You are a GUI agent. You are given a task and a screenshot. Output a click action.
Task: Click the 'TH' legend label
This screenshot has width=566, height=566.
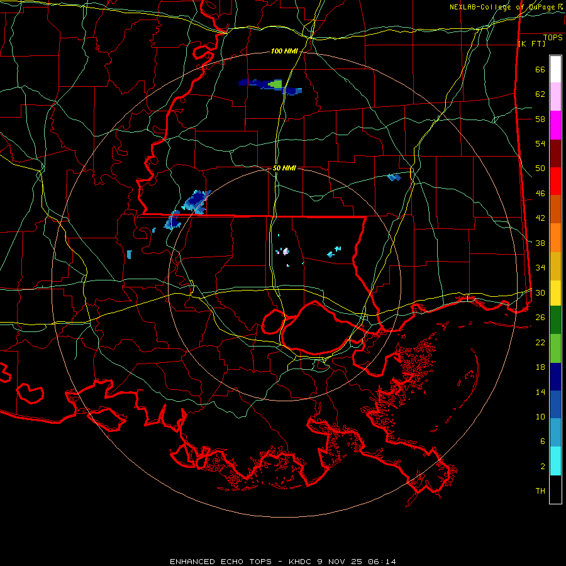tap(540, 491)
